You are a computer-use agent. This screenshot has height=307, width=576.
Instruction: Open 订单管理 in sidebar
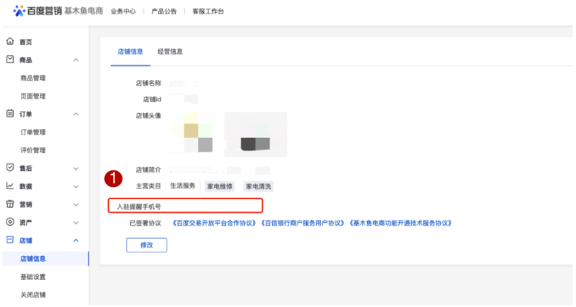pyautogui.click(x=33, y=132)
